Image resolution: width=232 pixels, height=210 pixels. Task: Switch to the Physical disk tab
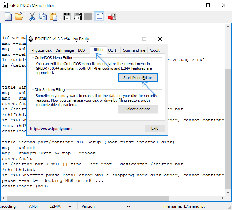tap(42, 50)
